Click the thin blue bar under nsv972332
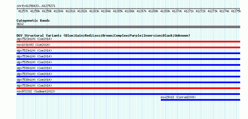248x119 pixels. [x=128, y=94]
